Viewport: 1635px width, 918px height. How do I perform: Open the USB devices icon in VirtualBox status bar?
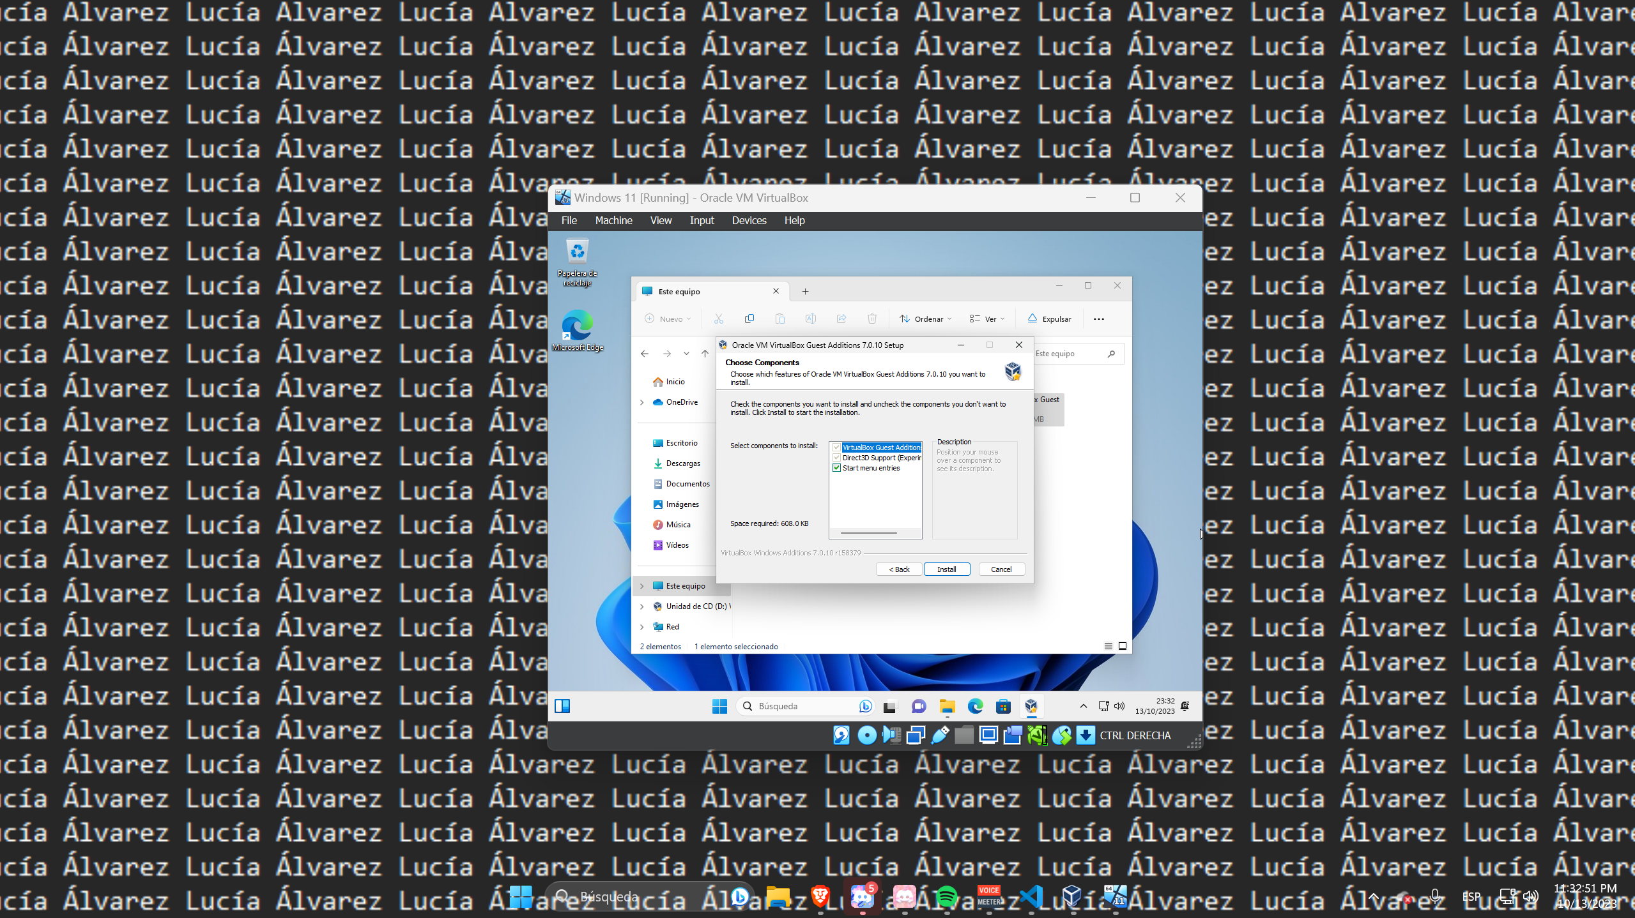(940, 735)
